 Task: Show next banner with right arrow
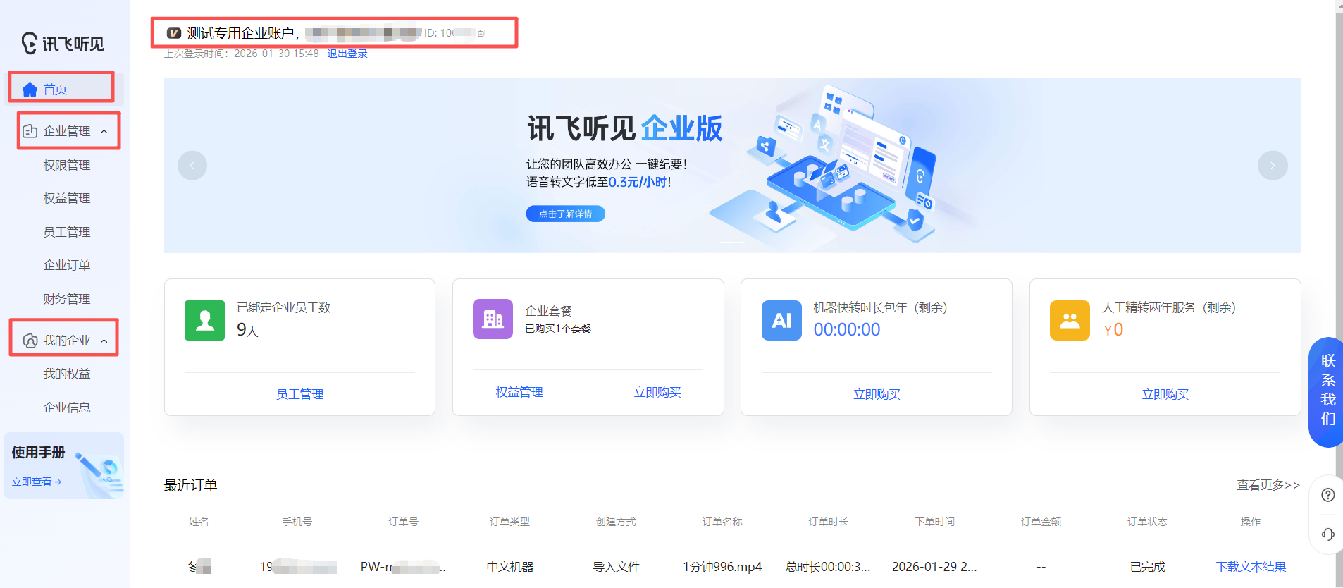[x=1273, y=165]
